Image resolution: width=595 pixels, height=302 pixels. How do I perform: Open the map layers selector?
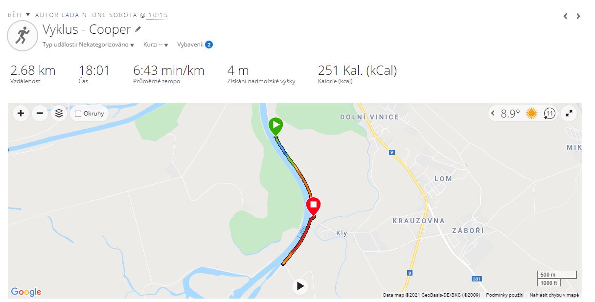pyautogui.click(x=59, y=114)
